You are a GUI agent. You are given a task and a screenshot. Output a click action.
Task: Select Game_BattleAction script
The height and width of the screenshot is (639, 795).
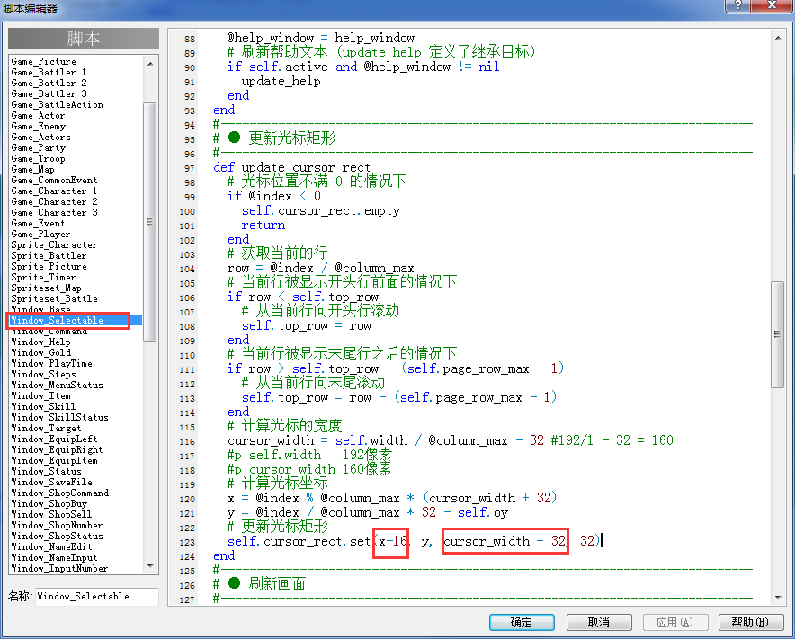point(58,104)
